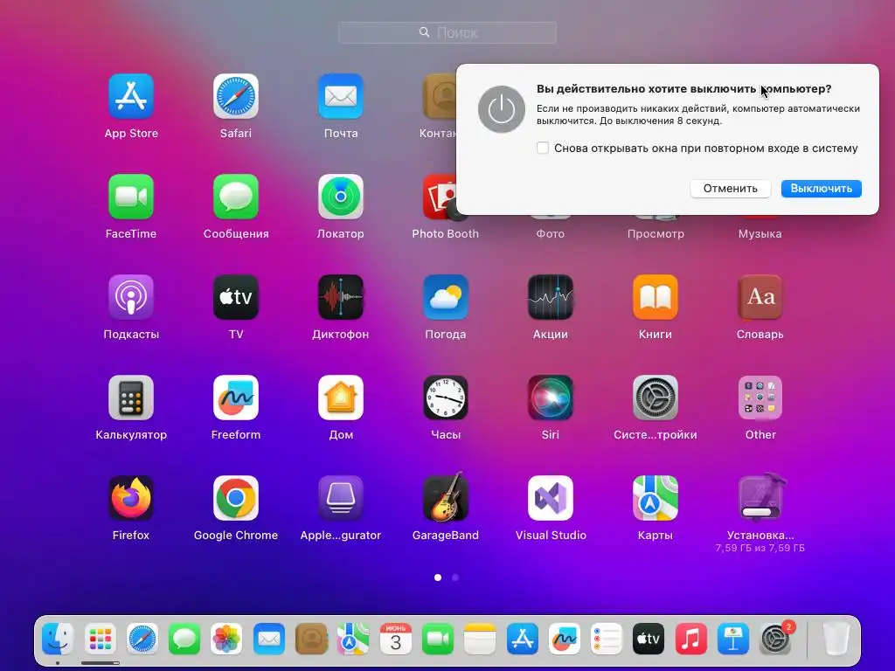Open the Просмотр preview app
The width and height of the screenshot is (895, 671).
coord(656,233)
